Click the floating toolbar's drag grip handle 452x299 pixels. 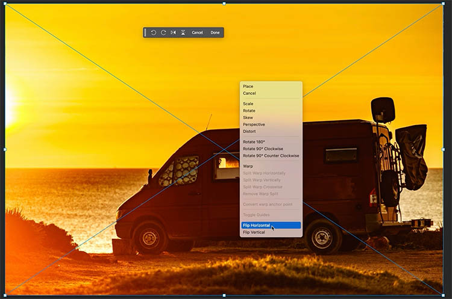pyautogui.click(x=146, y=32)
